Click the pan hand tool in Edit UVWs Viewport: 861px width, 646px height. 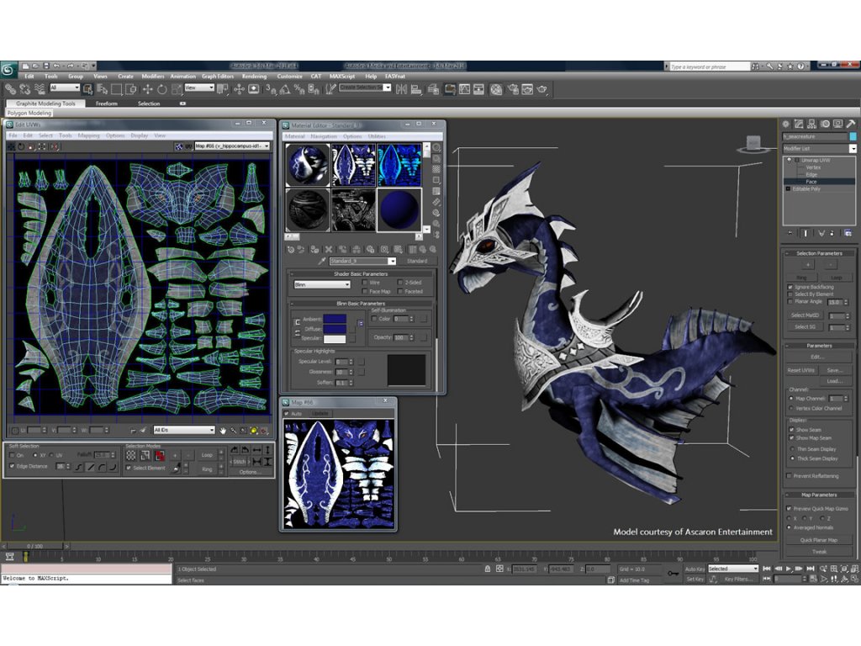tap(224, 431)
